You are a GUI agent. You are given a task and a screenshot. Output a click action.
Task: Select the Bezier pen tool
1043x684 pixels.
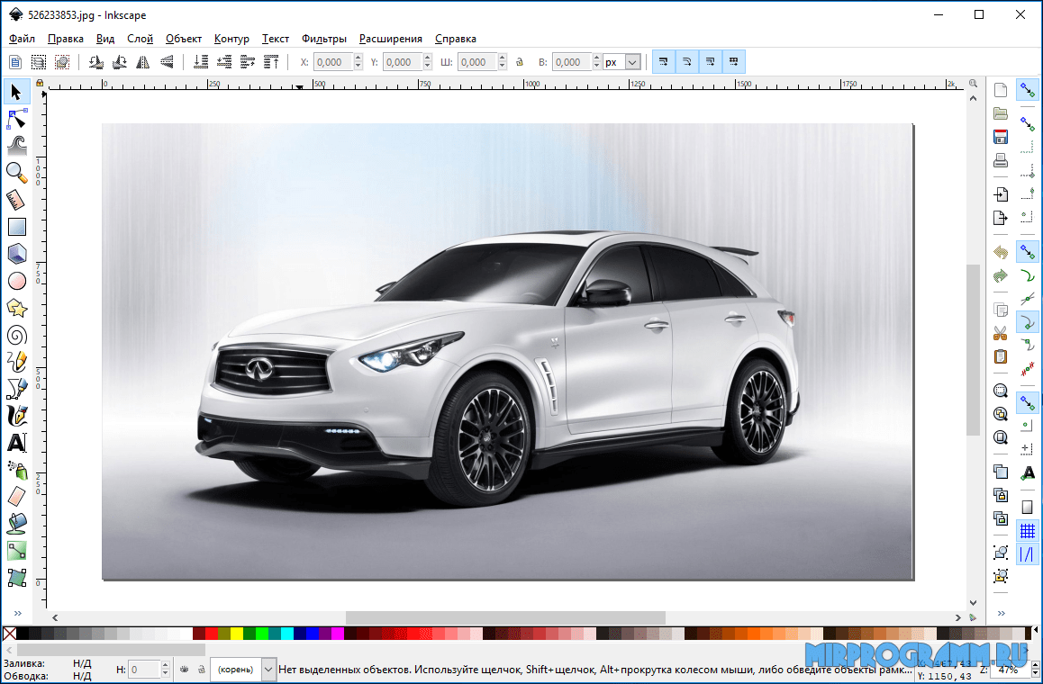click(x=16, y=389)
